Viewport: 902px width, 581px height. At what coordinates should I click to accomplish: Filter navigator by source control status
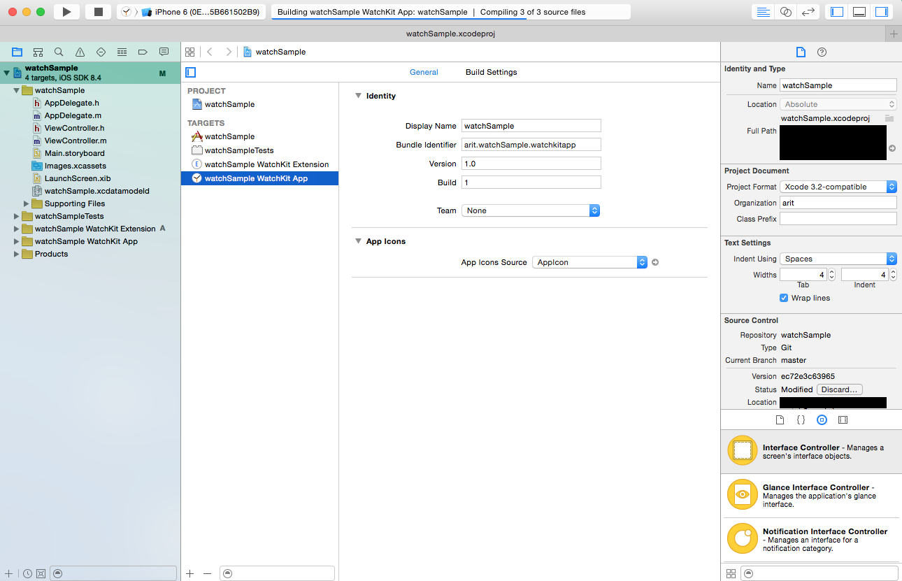pyautogui.click(x=41, y=573)
